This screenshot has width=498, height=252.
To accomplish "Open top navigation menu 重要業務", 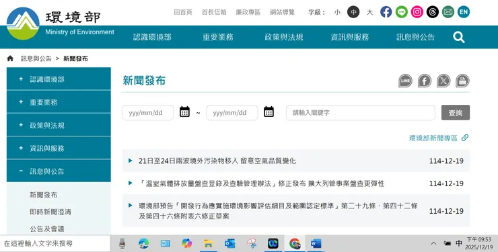I will tap(218, 37).
